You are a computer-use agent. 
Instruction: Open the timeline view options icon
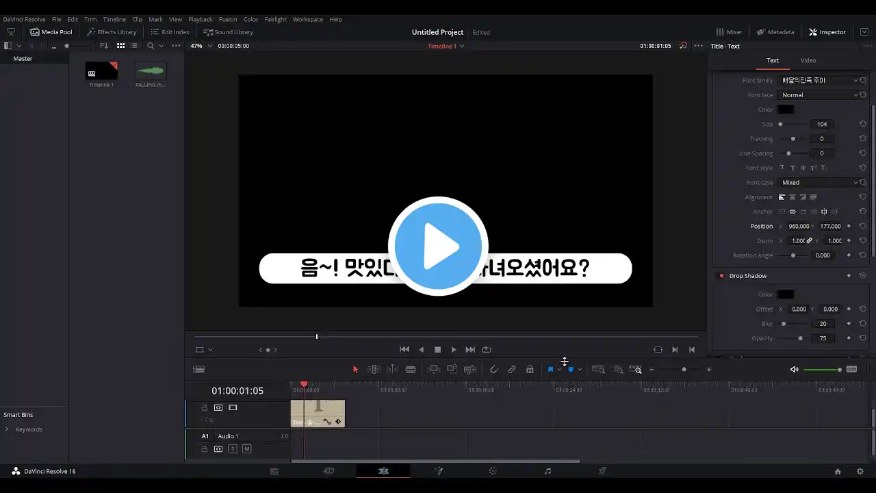[x=199, y=369]
